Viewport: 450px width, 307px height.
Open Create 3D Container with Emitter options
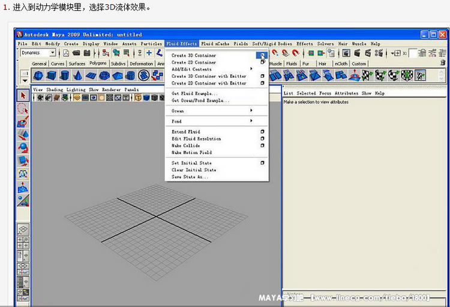[262, 76]
